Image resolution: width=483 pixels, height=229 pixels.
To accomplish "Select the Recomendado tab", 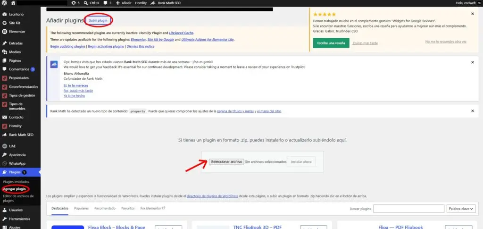I will [x=105, y=208].
